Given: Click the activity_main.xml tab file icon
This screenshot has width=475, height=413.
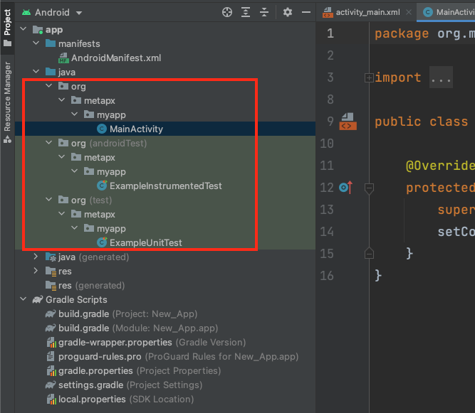Looking at the screenshot, I should 328,12.
